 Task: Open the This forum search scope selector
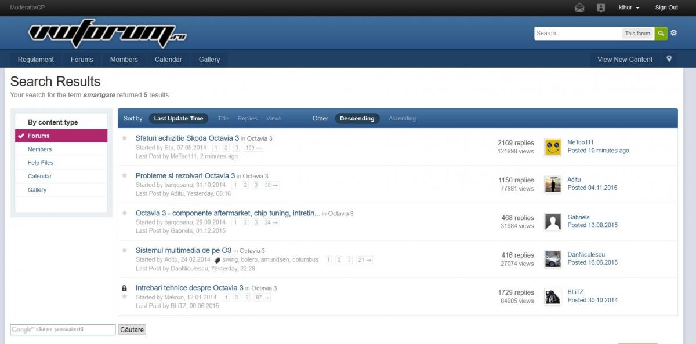637,34
